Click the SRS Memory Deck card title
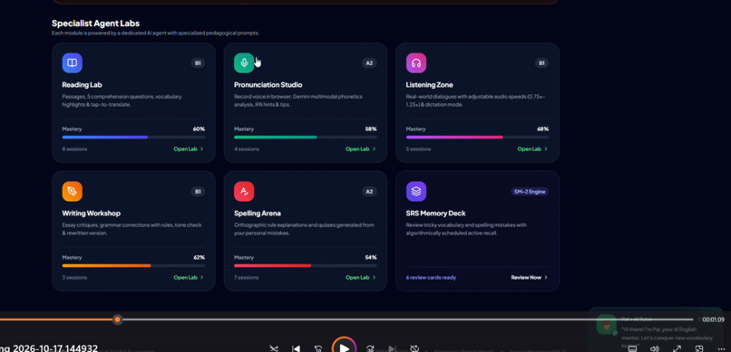731x352 pixels. [x=436, y=214]
